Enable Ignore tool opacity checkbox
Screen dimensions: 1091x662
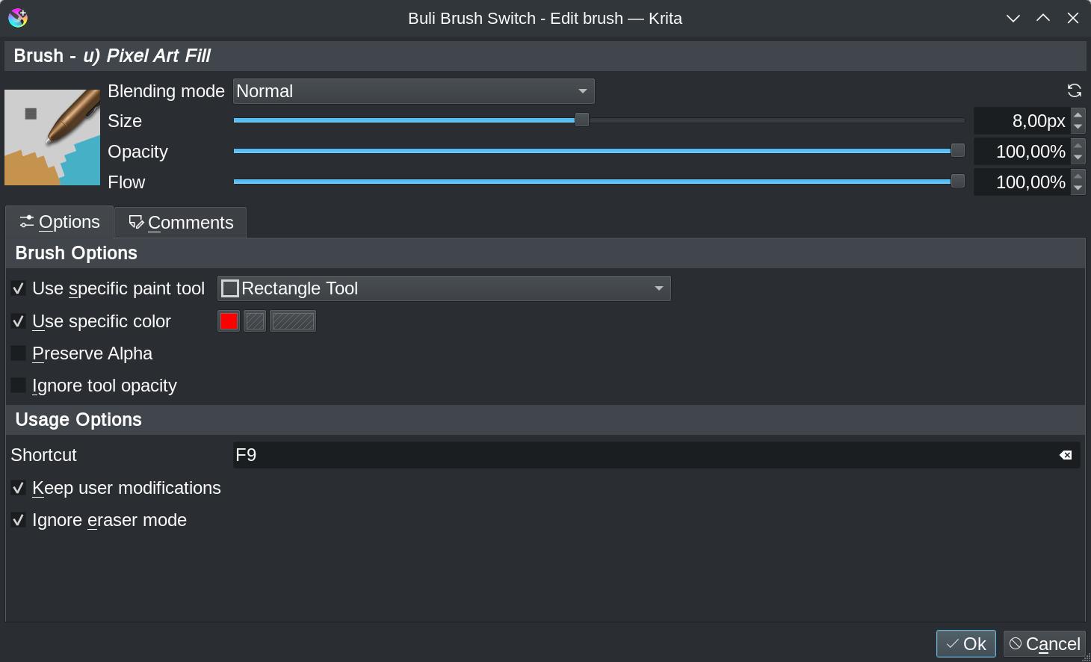click(19, 386)
